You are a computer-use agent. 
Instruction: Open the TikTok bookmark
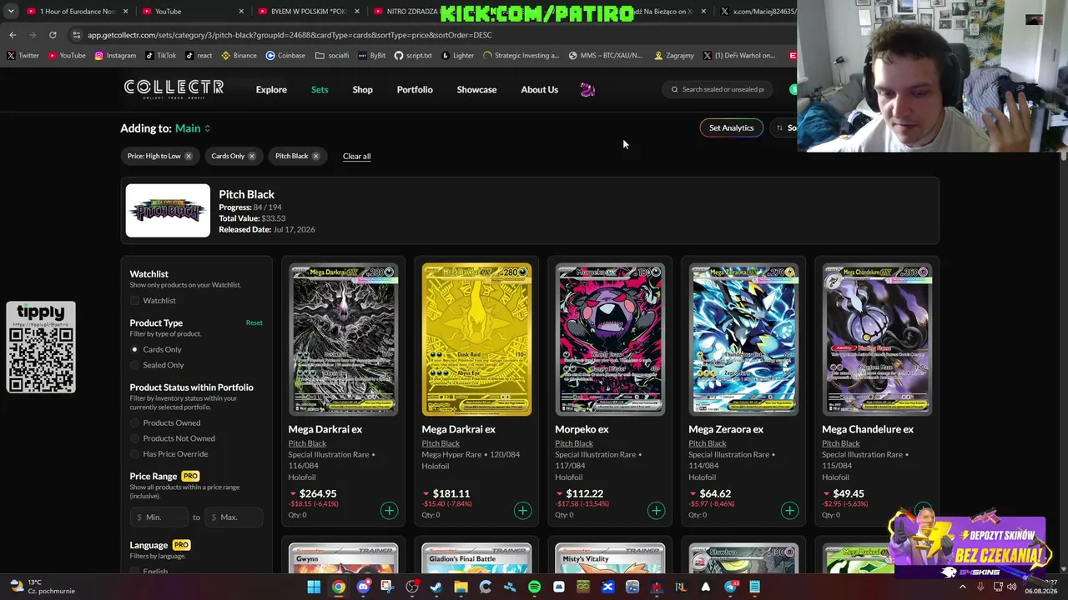point(160,56)
